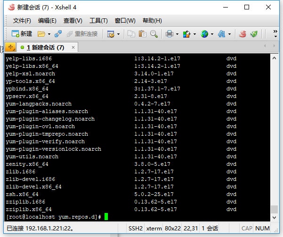The image size is (283, 237).
Task: Click the Disconnect link icon
Action: coord(58,34)
